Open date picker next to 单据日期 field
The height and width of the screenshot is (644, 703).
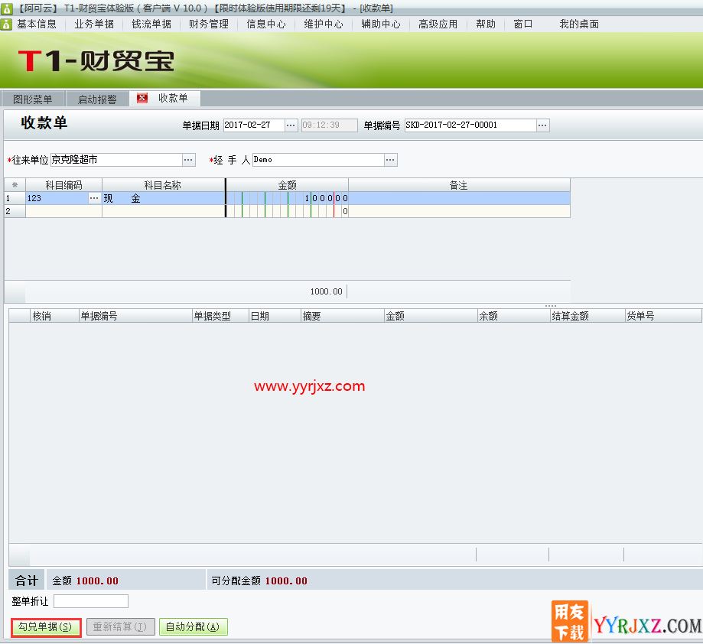[x=291, y=125]
